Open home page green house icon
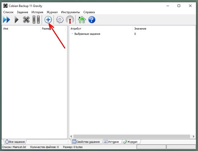This screenshot has width=198, height=151. point(82,20)
